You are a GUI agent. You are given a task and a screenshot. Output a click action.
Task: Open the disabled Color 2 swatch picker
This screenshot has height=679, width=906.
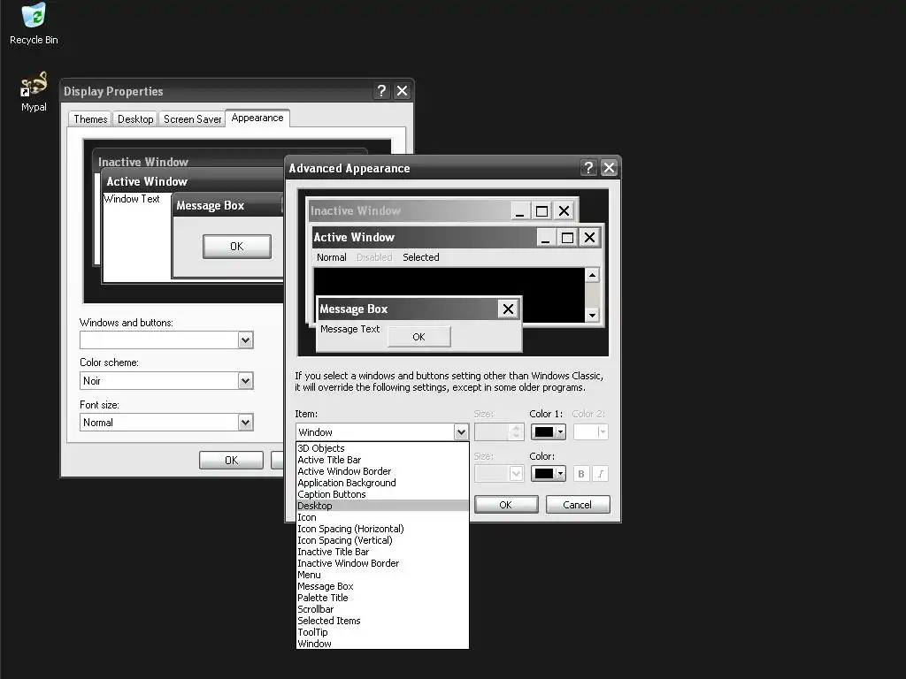coord(590,431)
